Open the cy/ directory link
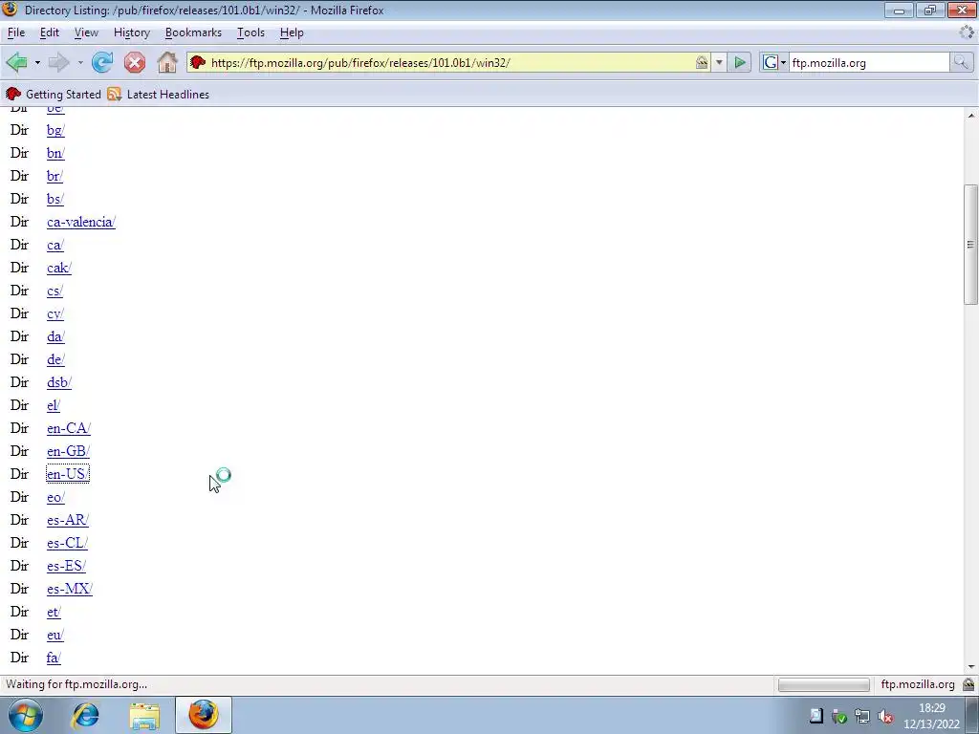979x734 pixels. pyautogui.click(x=54, y=313)
